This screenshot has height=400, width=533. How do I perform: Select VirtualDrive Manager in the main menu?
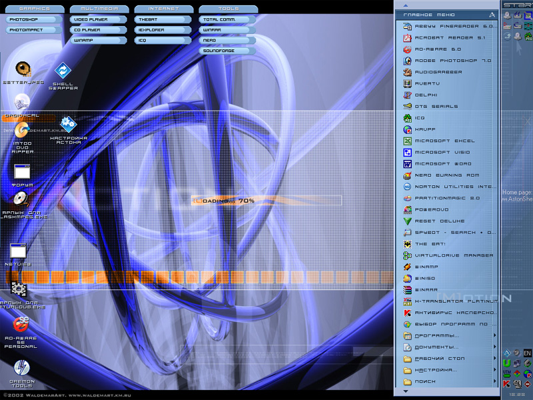[x=446, y=255]
